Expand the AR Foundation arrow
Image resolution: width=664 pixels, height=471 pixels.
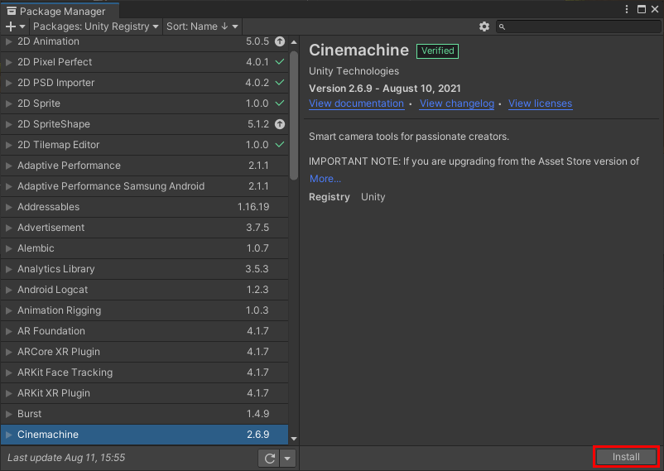[x=8, y=331]
